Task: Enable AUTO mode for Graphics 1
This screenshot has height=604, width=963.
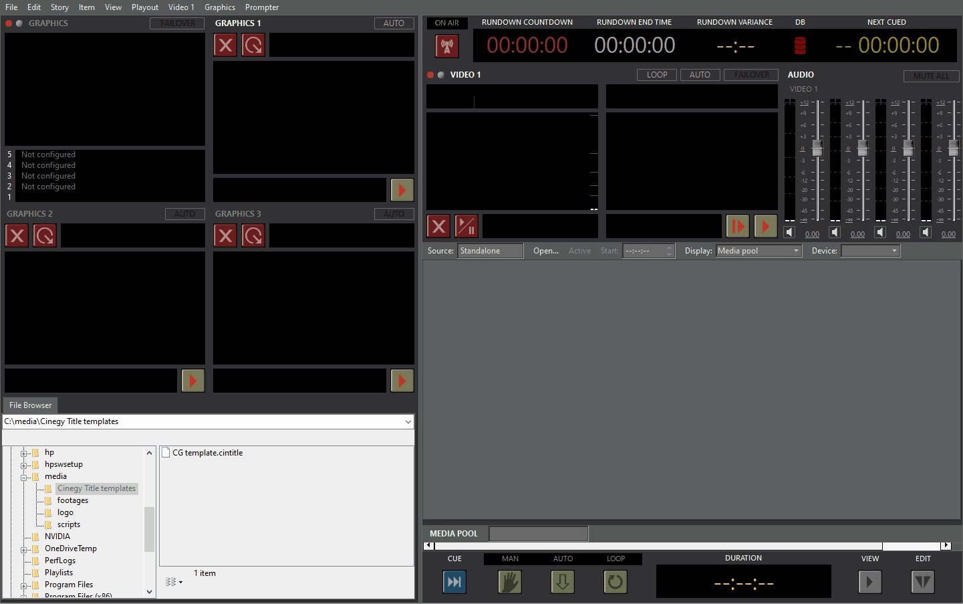Action: (394, 23)
